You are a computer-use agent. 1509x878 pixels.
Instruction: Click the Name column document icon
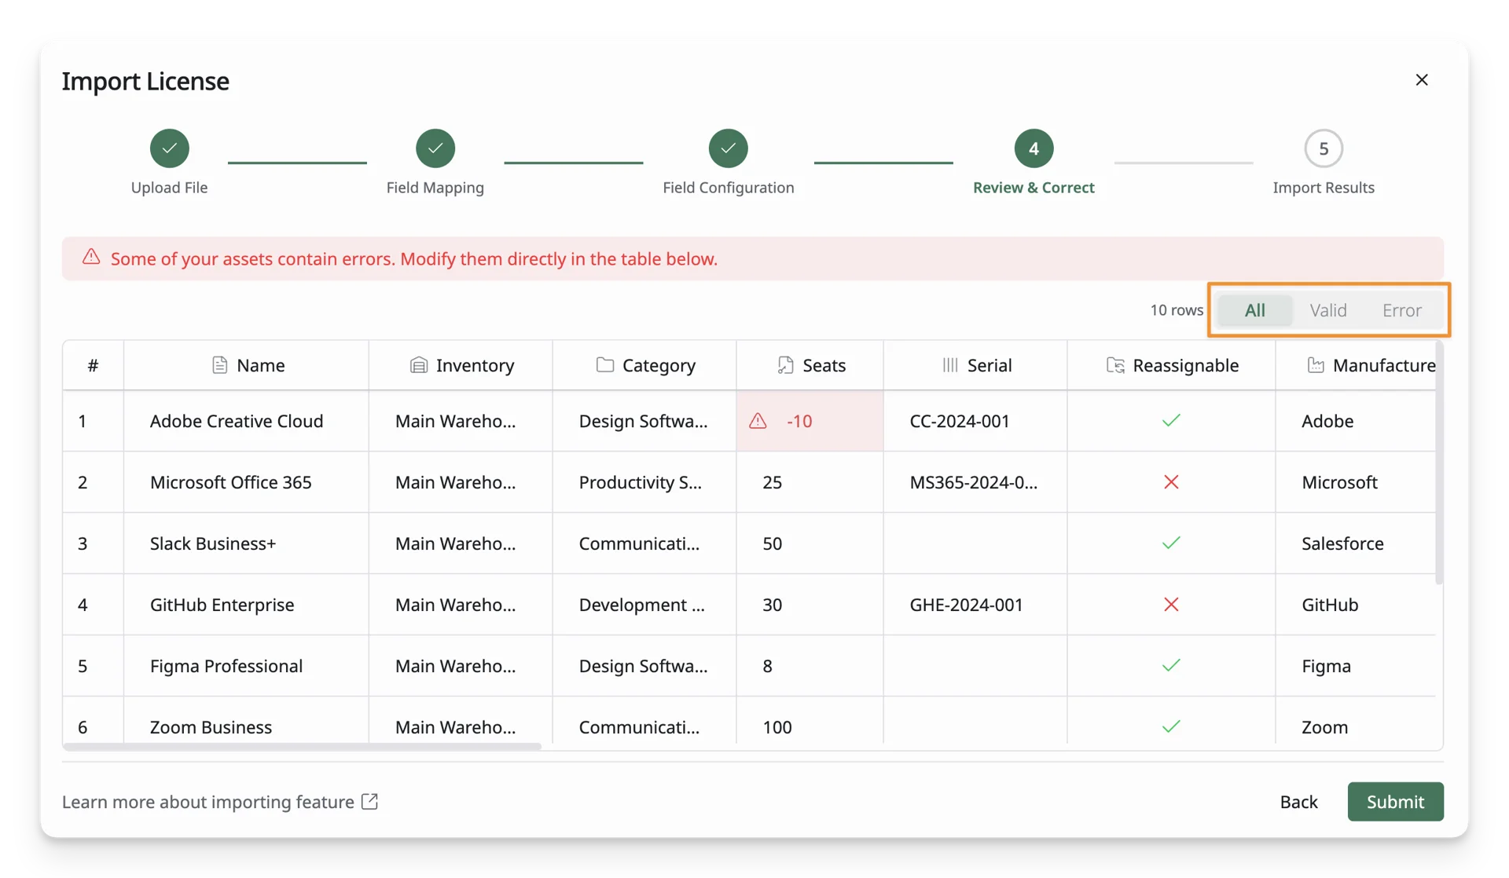(x=220, y=365)
